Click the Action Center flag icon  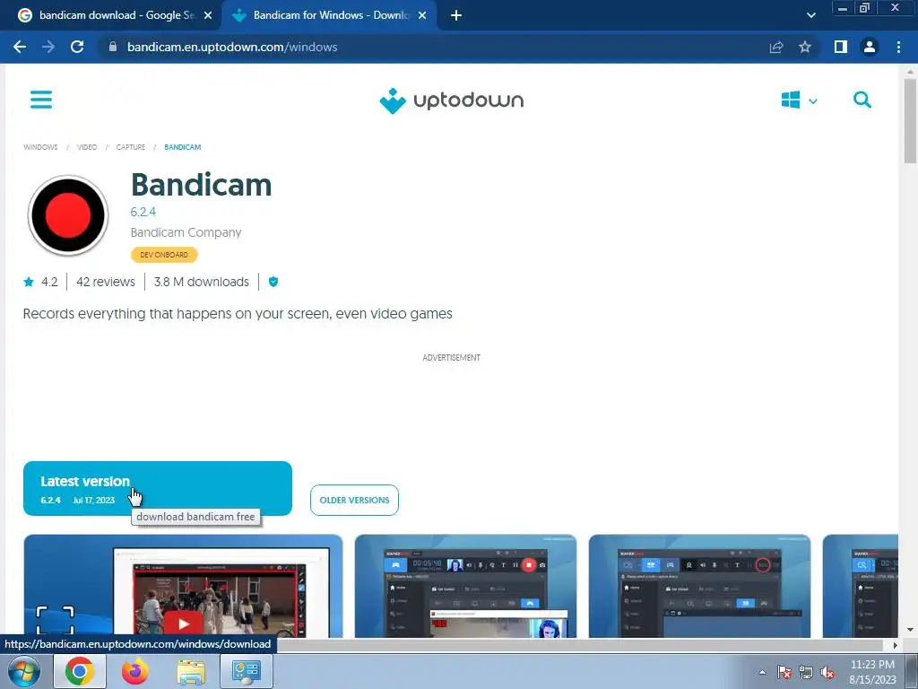[x=784, y=673]
